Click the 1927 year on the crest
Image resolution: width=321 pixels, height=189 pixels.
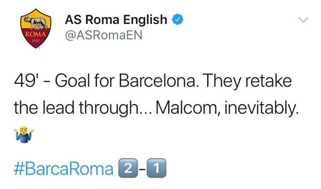point(36,41)
